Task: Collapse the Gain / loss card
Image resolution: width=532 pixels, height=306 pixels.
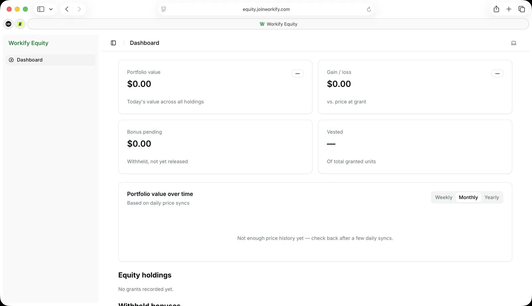Action: [x=497, y=73]
